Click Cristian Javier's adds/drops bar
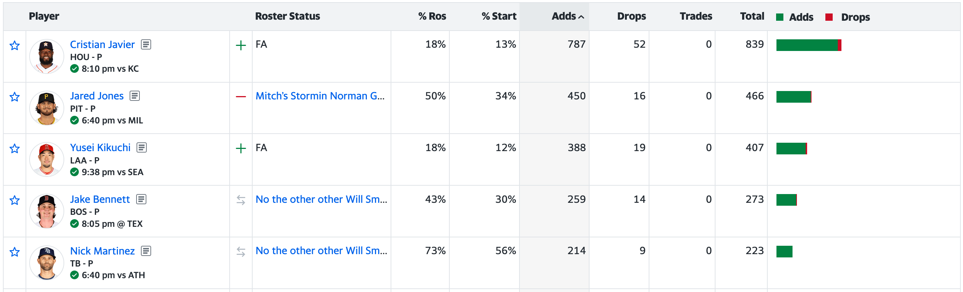 809,45
